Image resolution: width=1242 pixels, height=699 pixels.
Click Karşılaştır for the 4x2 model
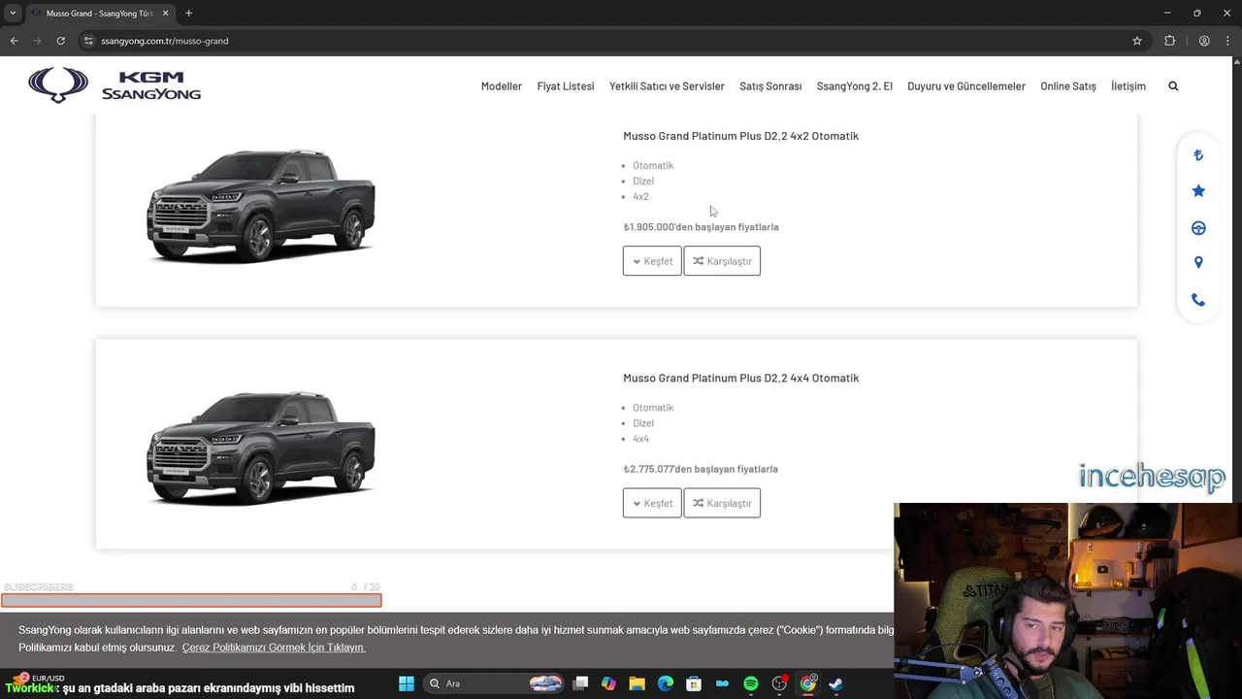pos(722,261)
